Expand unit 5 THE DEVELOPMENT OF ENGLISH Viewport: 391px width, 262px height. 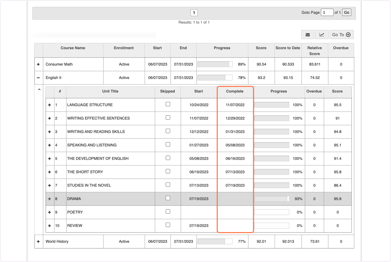click(x=50, y=159)
